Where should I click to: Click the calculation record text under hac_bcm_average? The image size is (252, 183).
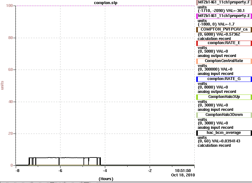click(214, 146)
